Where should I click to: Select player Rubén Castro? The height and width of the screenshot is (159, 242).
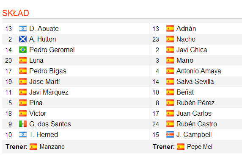tap(197, 124)
